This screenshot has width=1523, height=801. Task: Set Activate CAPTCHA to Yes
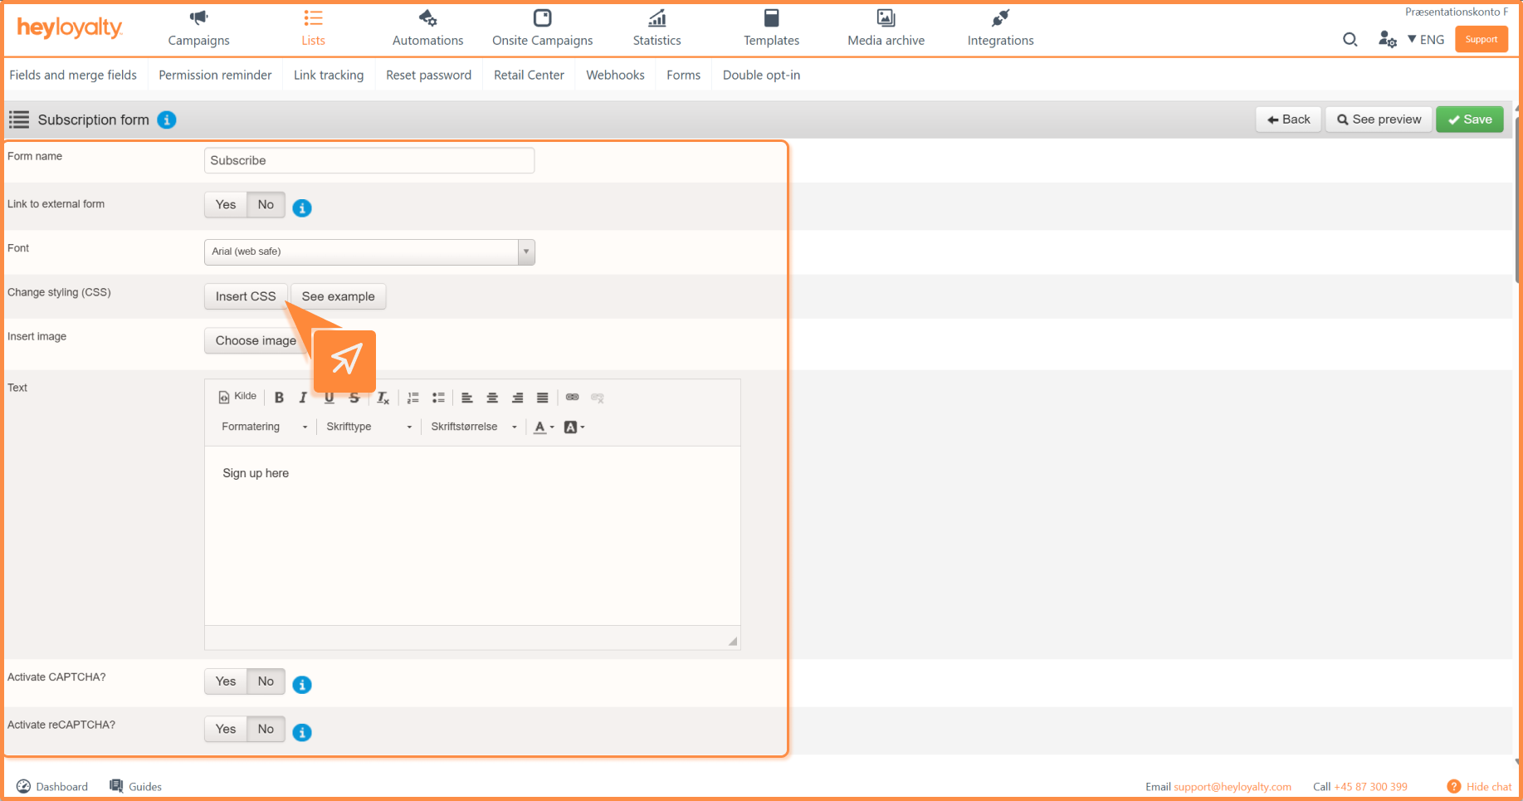click(x=226, y=681)
